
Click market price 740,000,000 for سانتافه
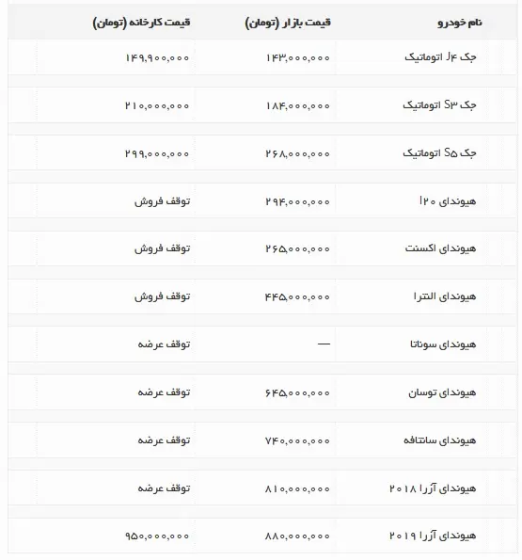tap(297, 441)
